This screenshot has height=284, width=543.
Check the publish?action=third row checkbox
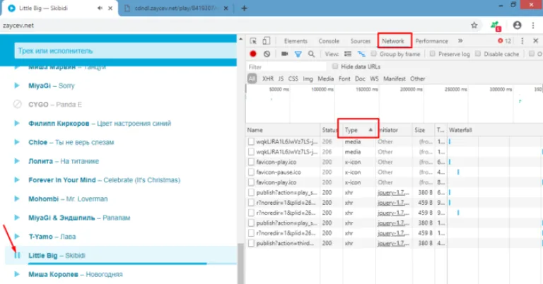[251, 243]
